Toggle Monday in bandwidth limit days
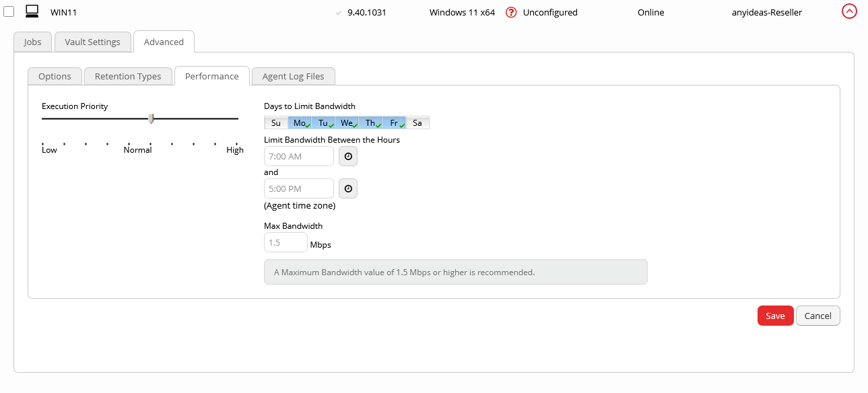This screenshot has height=393, width=868. pos(300,122)
